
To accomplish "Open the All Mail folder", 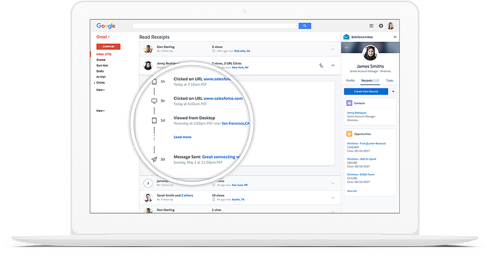I will click(x=101, y=77).
